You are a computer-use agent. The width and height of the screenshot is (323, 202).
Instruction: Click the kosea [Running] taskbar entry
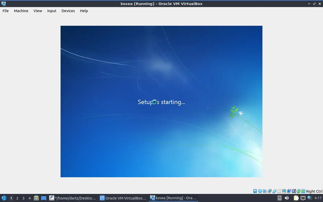pyautogui.click(x=173, y=198)
